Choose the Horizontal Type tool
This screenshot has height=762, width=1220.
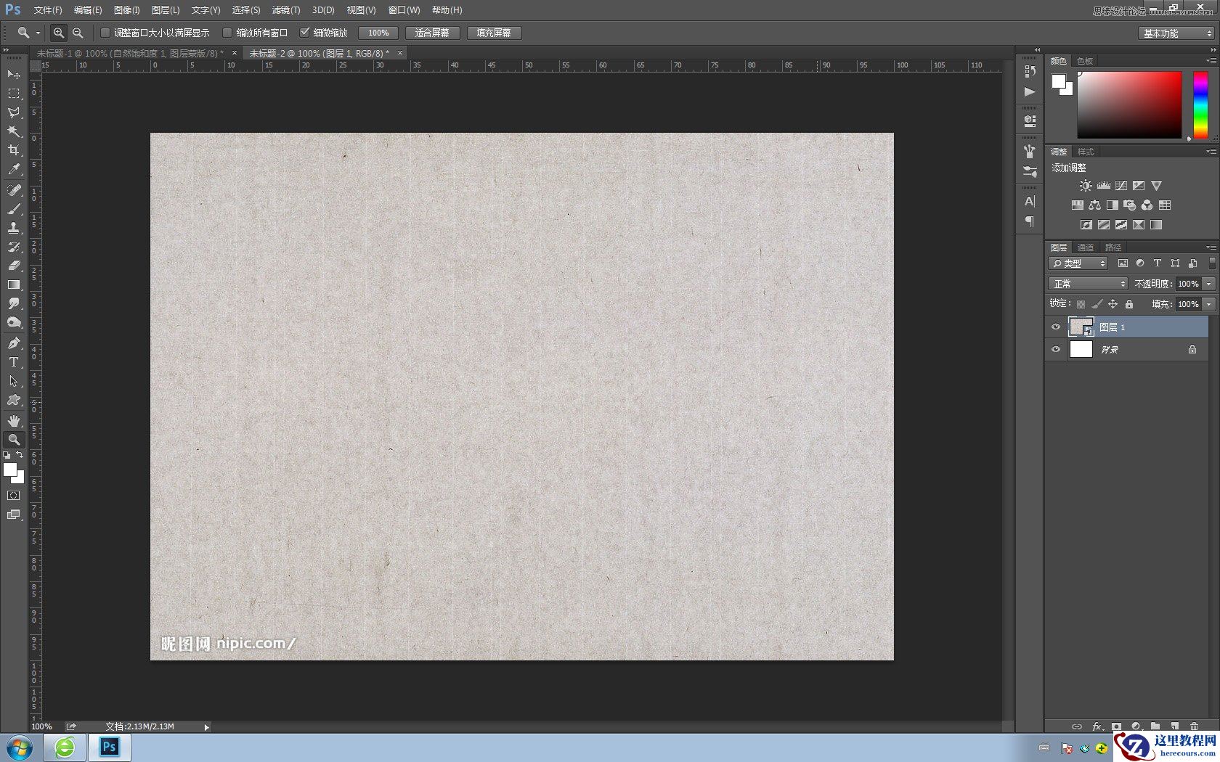pos(14,362)
